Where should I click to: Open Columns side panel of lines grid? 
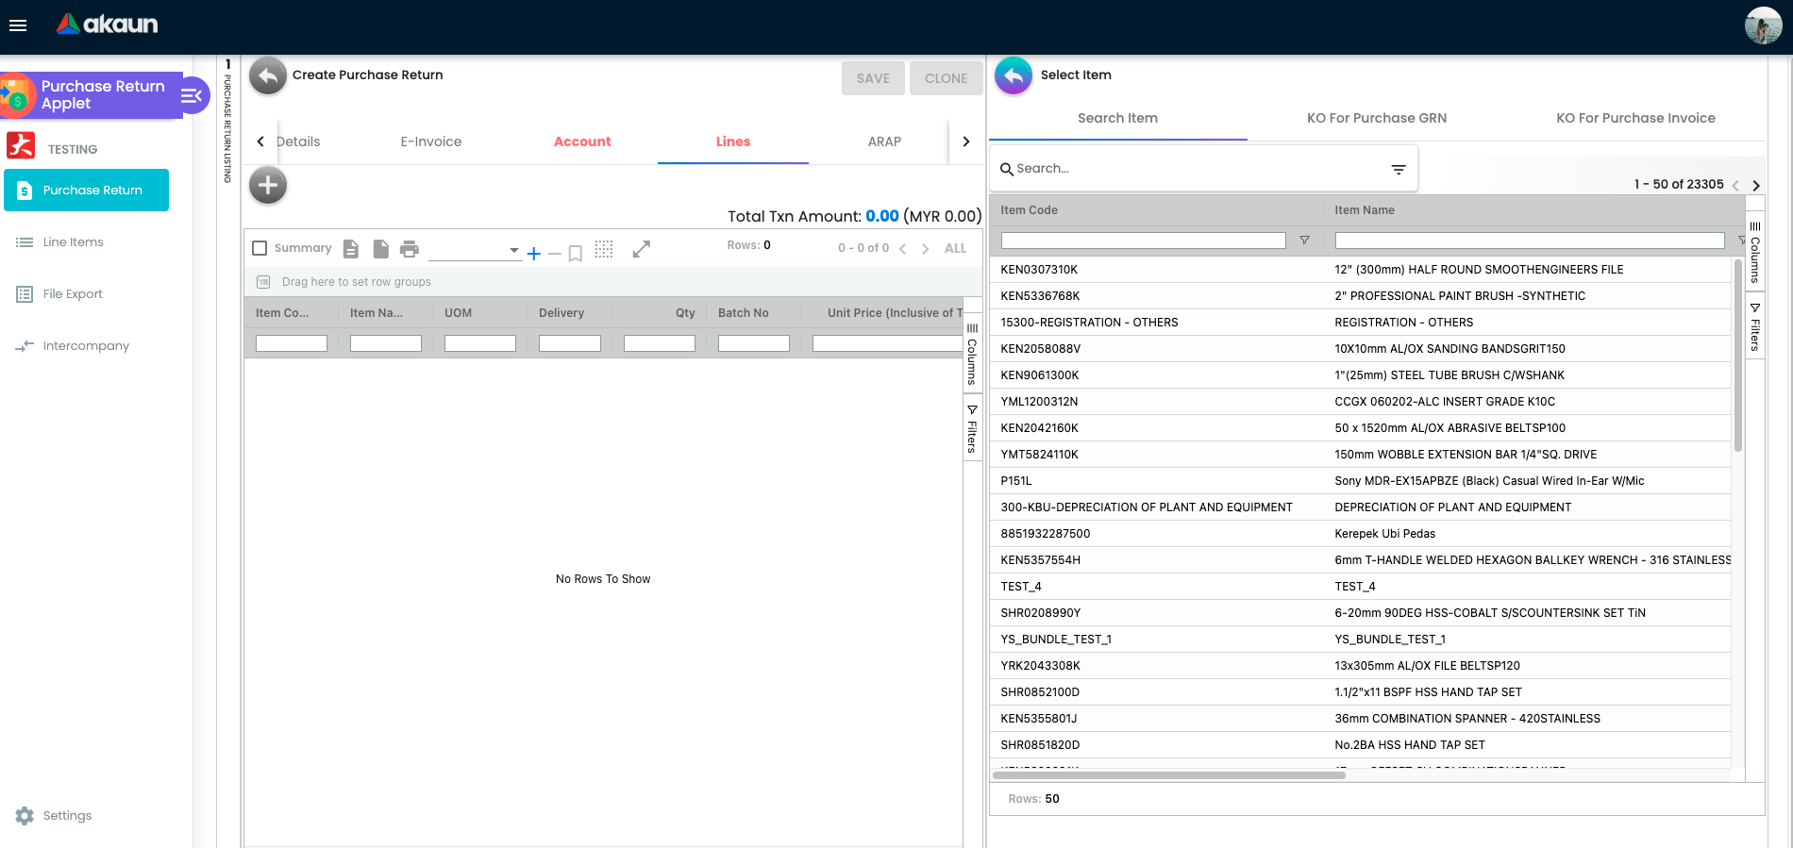pyautogui.click(x=972, y=355)
